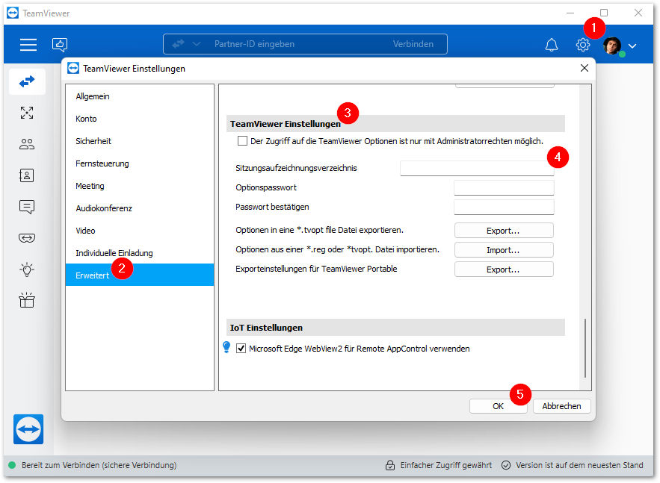Click the Import... button
This screenshot has width=660, height=483.
pyautogui.click(x=504, y=249)
